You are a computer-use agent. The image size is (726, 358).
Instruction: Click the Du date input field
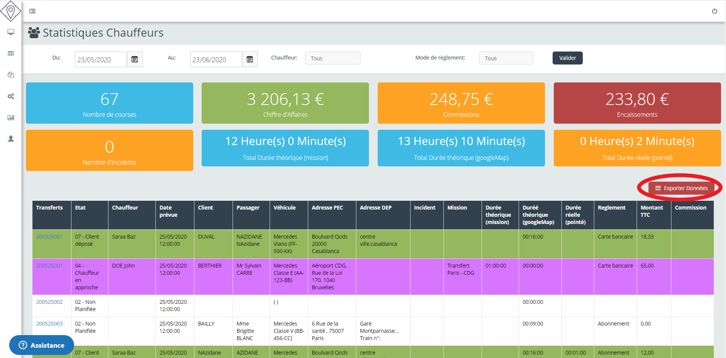(100, 60)
